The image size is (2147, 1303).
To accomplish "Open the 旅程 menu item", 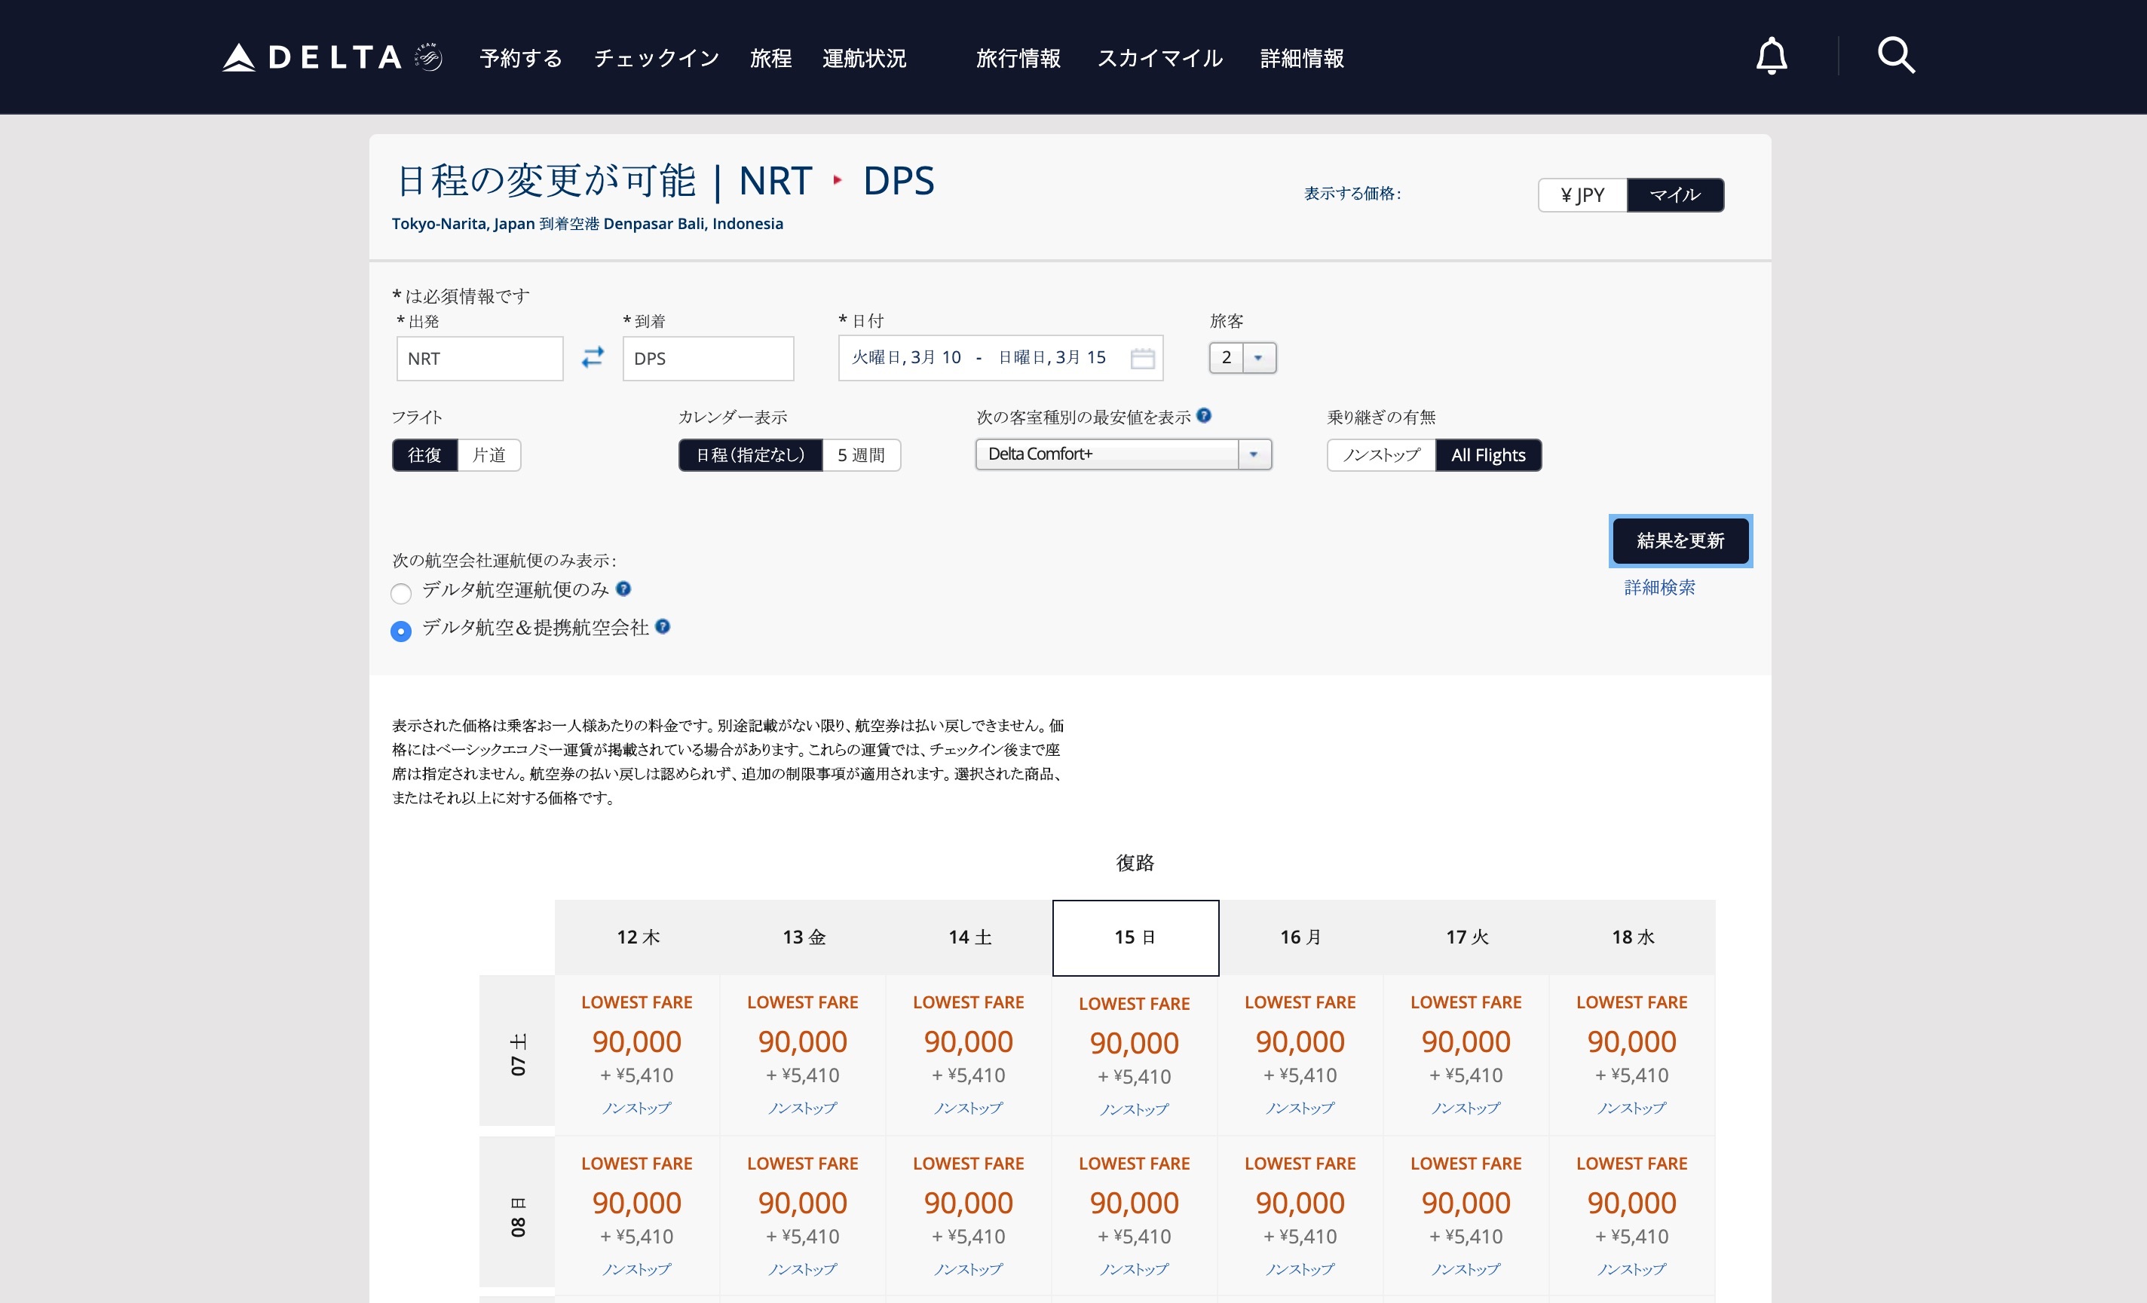I will [x=770, y=58].
